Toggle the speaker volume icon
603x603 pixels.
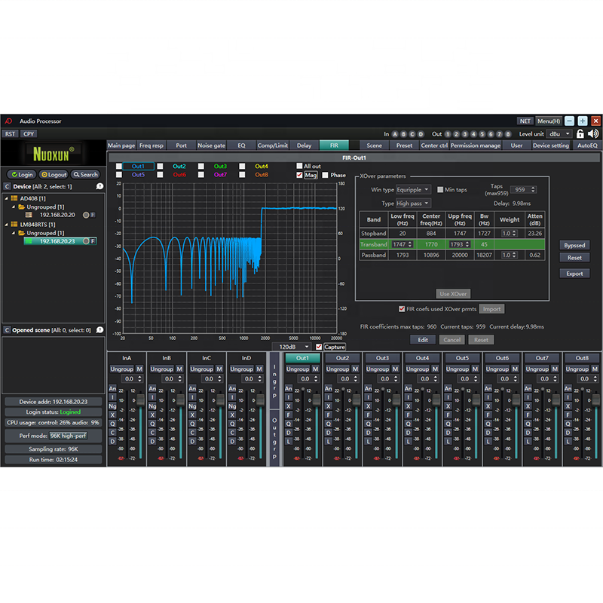(593, 134)
